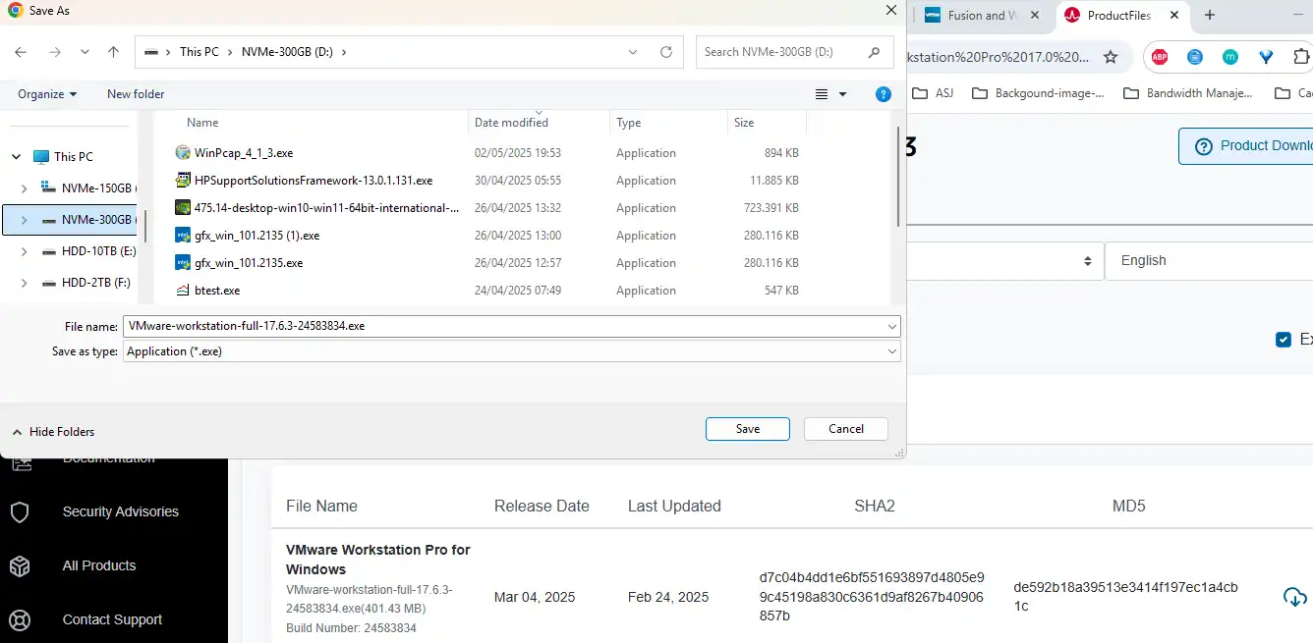Open the Save as type dropdown
This screenshot has width=1313, height=643.
(x=511, y=351)
